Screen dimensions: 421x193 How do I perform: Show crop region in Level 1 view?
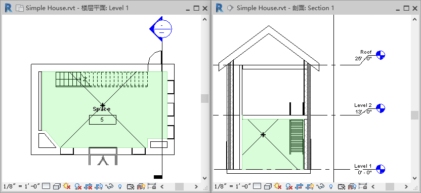point(99,186)
